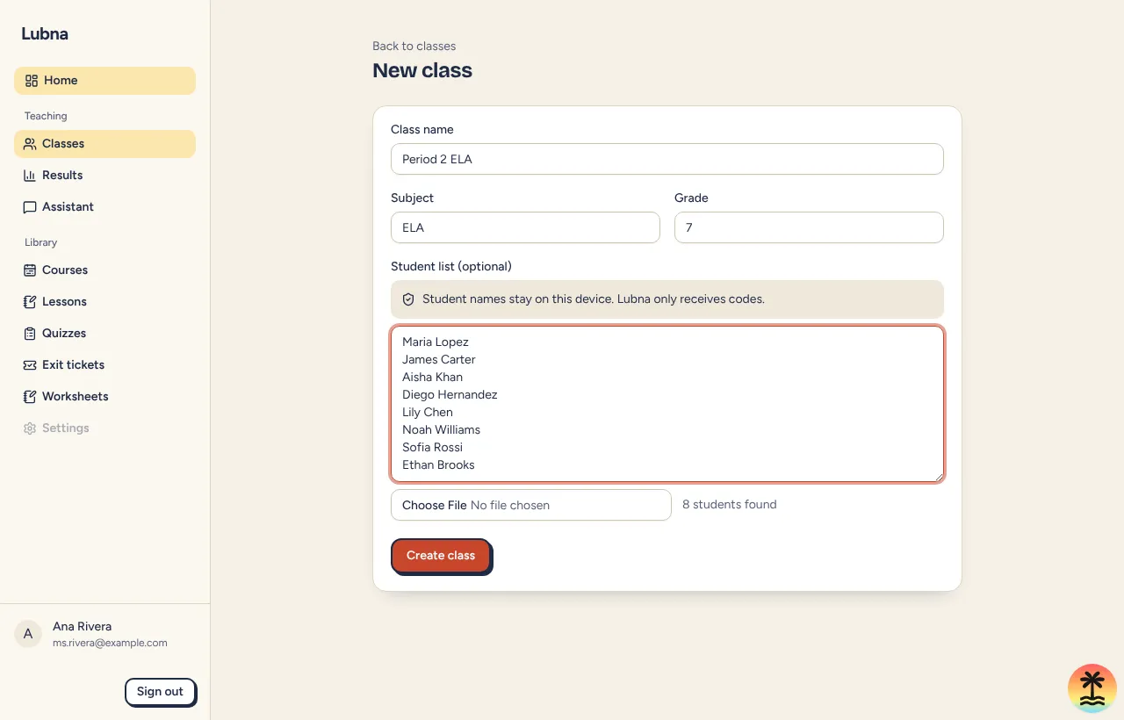The width and height of the screenshot is (1124, 720).
Task: Click the Back to classes link
Action: pos(414,46)
